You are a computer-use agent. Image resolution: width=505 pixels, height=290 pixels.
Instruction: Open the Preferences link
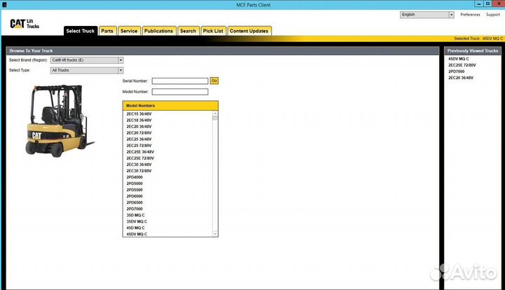pos(470,14)
